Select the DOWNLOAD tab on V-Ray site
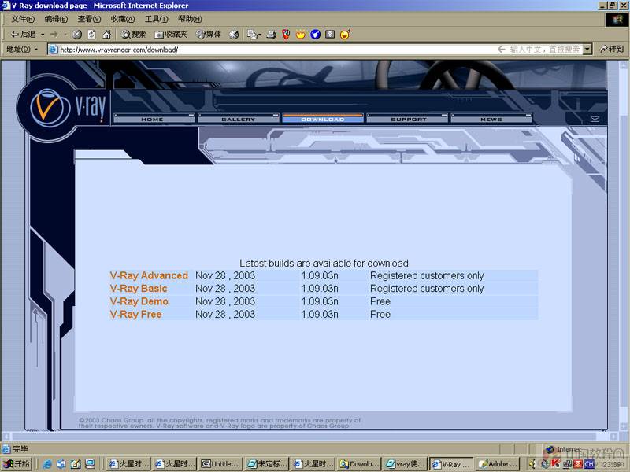 tap(323, 120)
